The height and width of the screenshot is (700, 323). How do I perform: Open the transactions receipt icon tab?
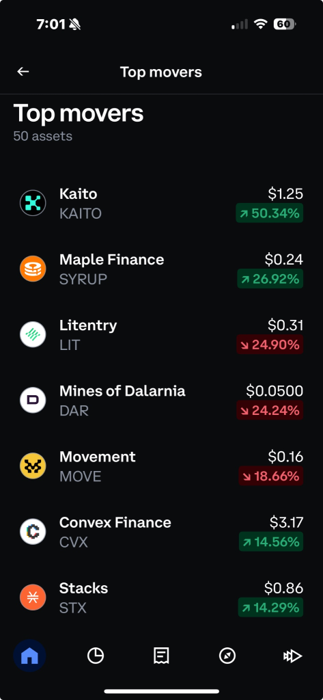pyautogui.click(x=161, y=656)
